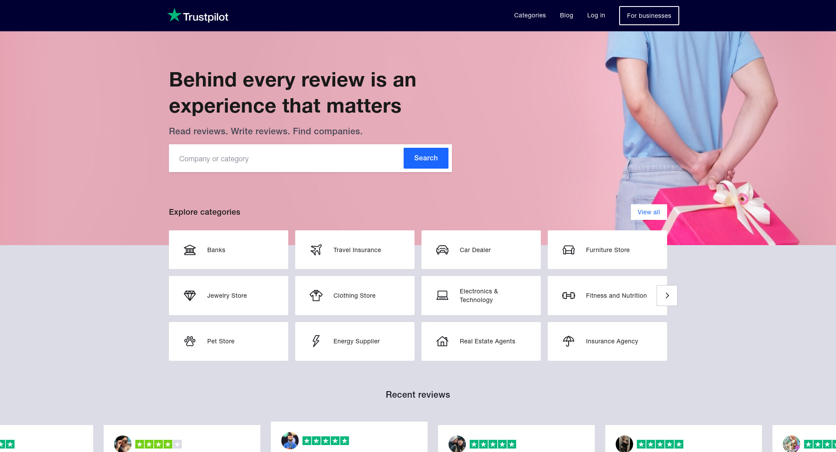
Task: Click the Insurance Agency umbrella icon
Action: pyautogui.click(x=569, y=341)
